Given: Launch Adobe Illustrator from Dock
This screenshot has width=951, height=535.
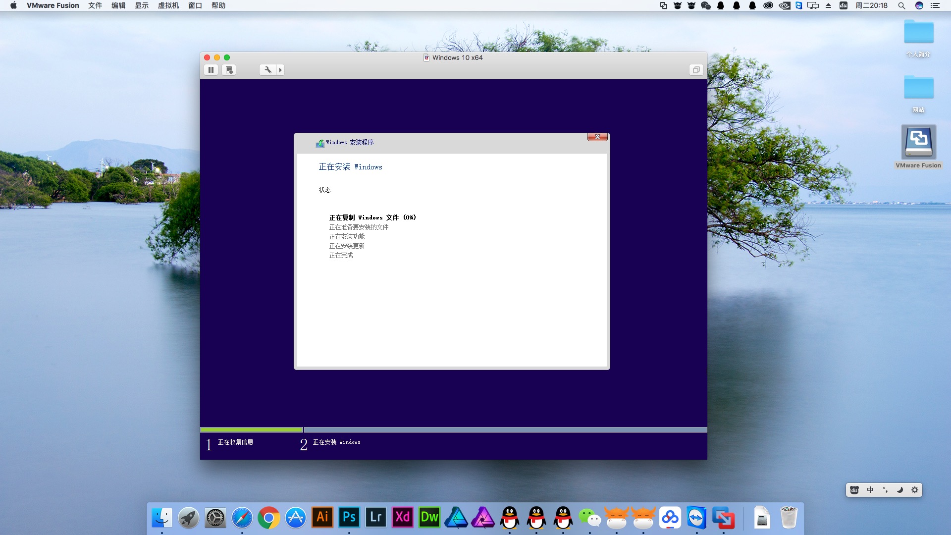Looking at the screenshot, I should pos(322,518).
